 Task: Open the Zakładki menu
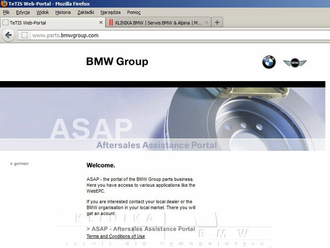click(x=86, y=12)
